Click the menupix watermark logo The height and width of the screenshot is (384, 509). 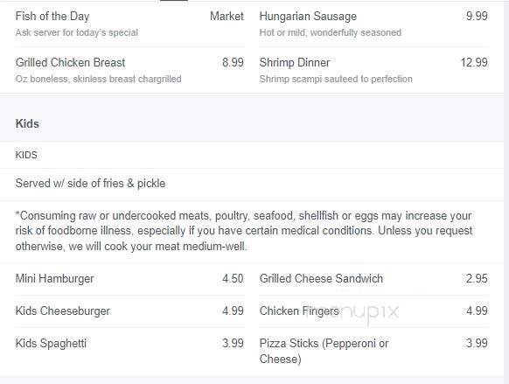pos(352,312)
